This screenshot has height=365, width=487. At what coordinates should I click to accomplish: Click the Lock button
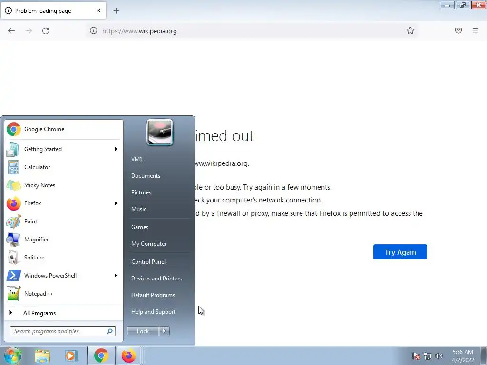[x=143, y=331]
